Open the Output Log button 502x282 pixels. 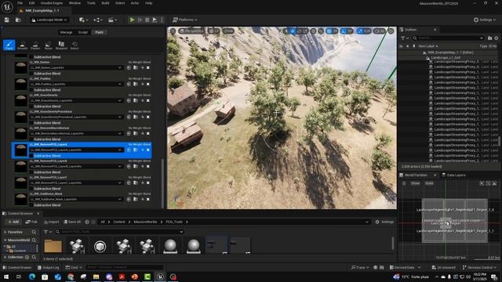point(49,267)
